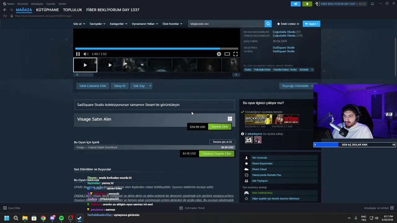Move the thumbnail strip left arrow
Image resolution: width=397 pixels, height=223 pixels.
pos(77,75)
